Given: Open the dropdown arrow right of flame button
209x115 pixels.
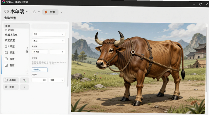Looking at the screenshot, I should pyautogui.click(x=62, y=12).
